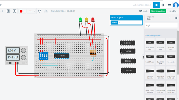Screen dimensions: 179x100
Task: Select the Quad NAND Schmitt component
Action: click(160, 73)
